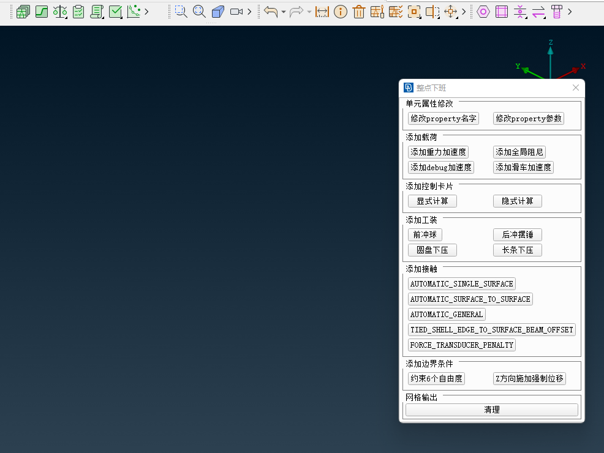Click the magenta bolt connector icon
604x453 pixels.
[557, 12]
